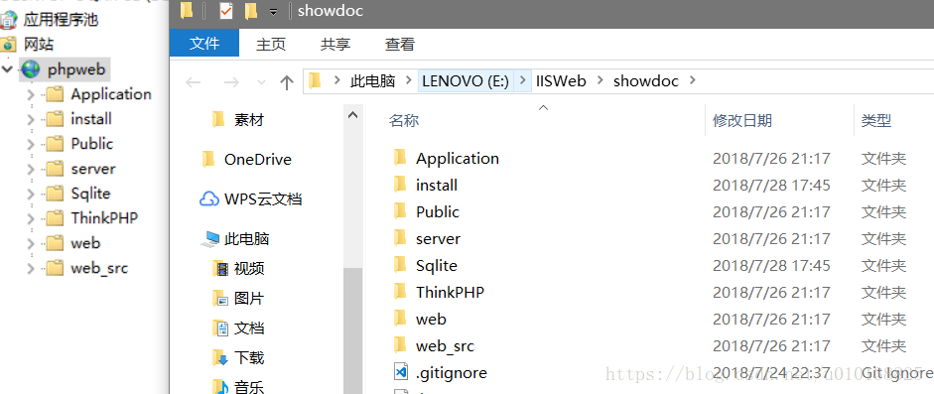The width and height of the screenshot is (934, 394).
Task: Select the web_src folder icon in file list
Action: tap(400, 345)
